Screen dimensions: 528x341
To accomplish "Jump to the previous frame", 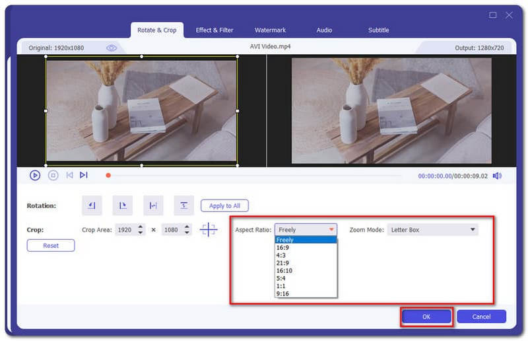I will (x=69, y=175).
